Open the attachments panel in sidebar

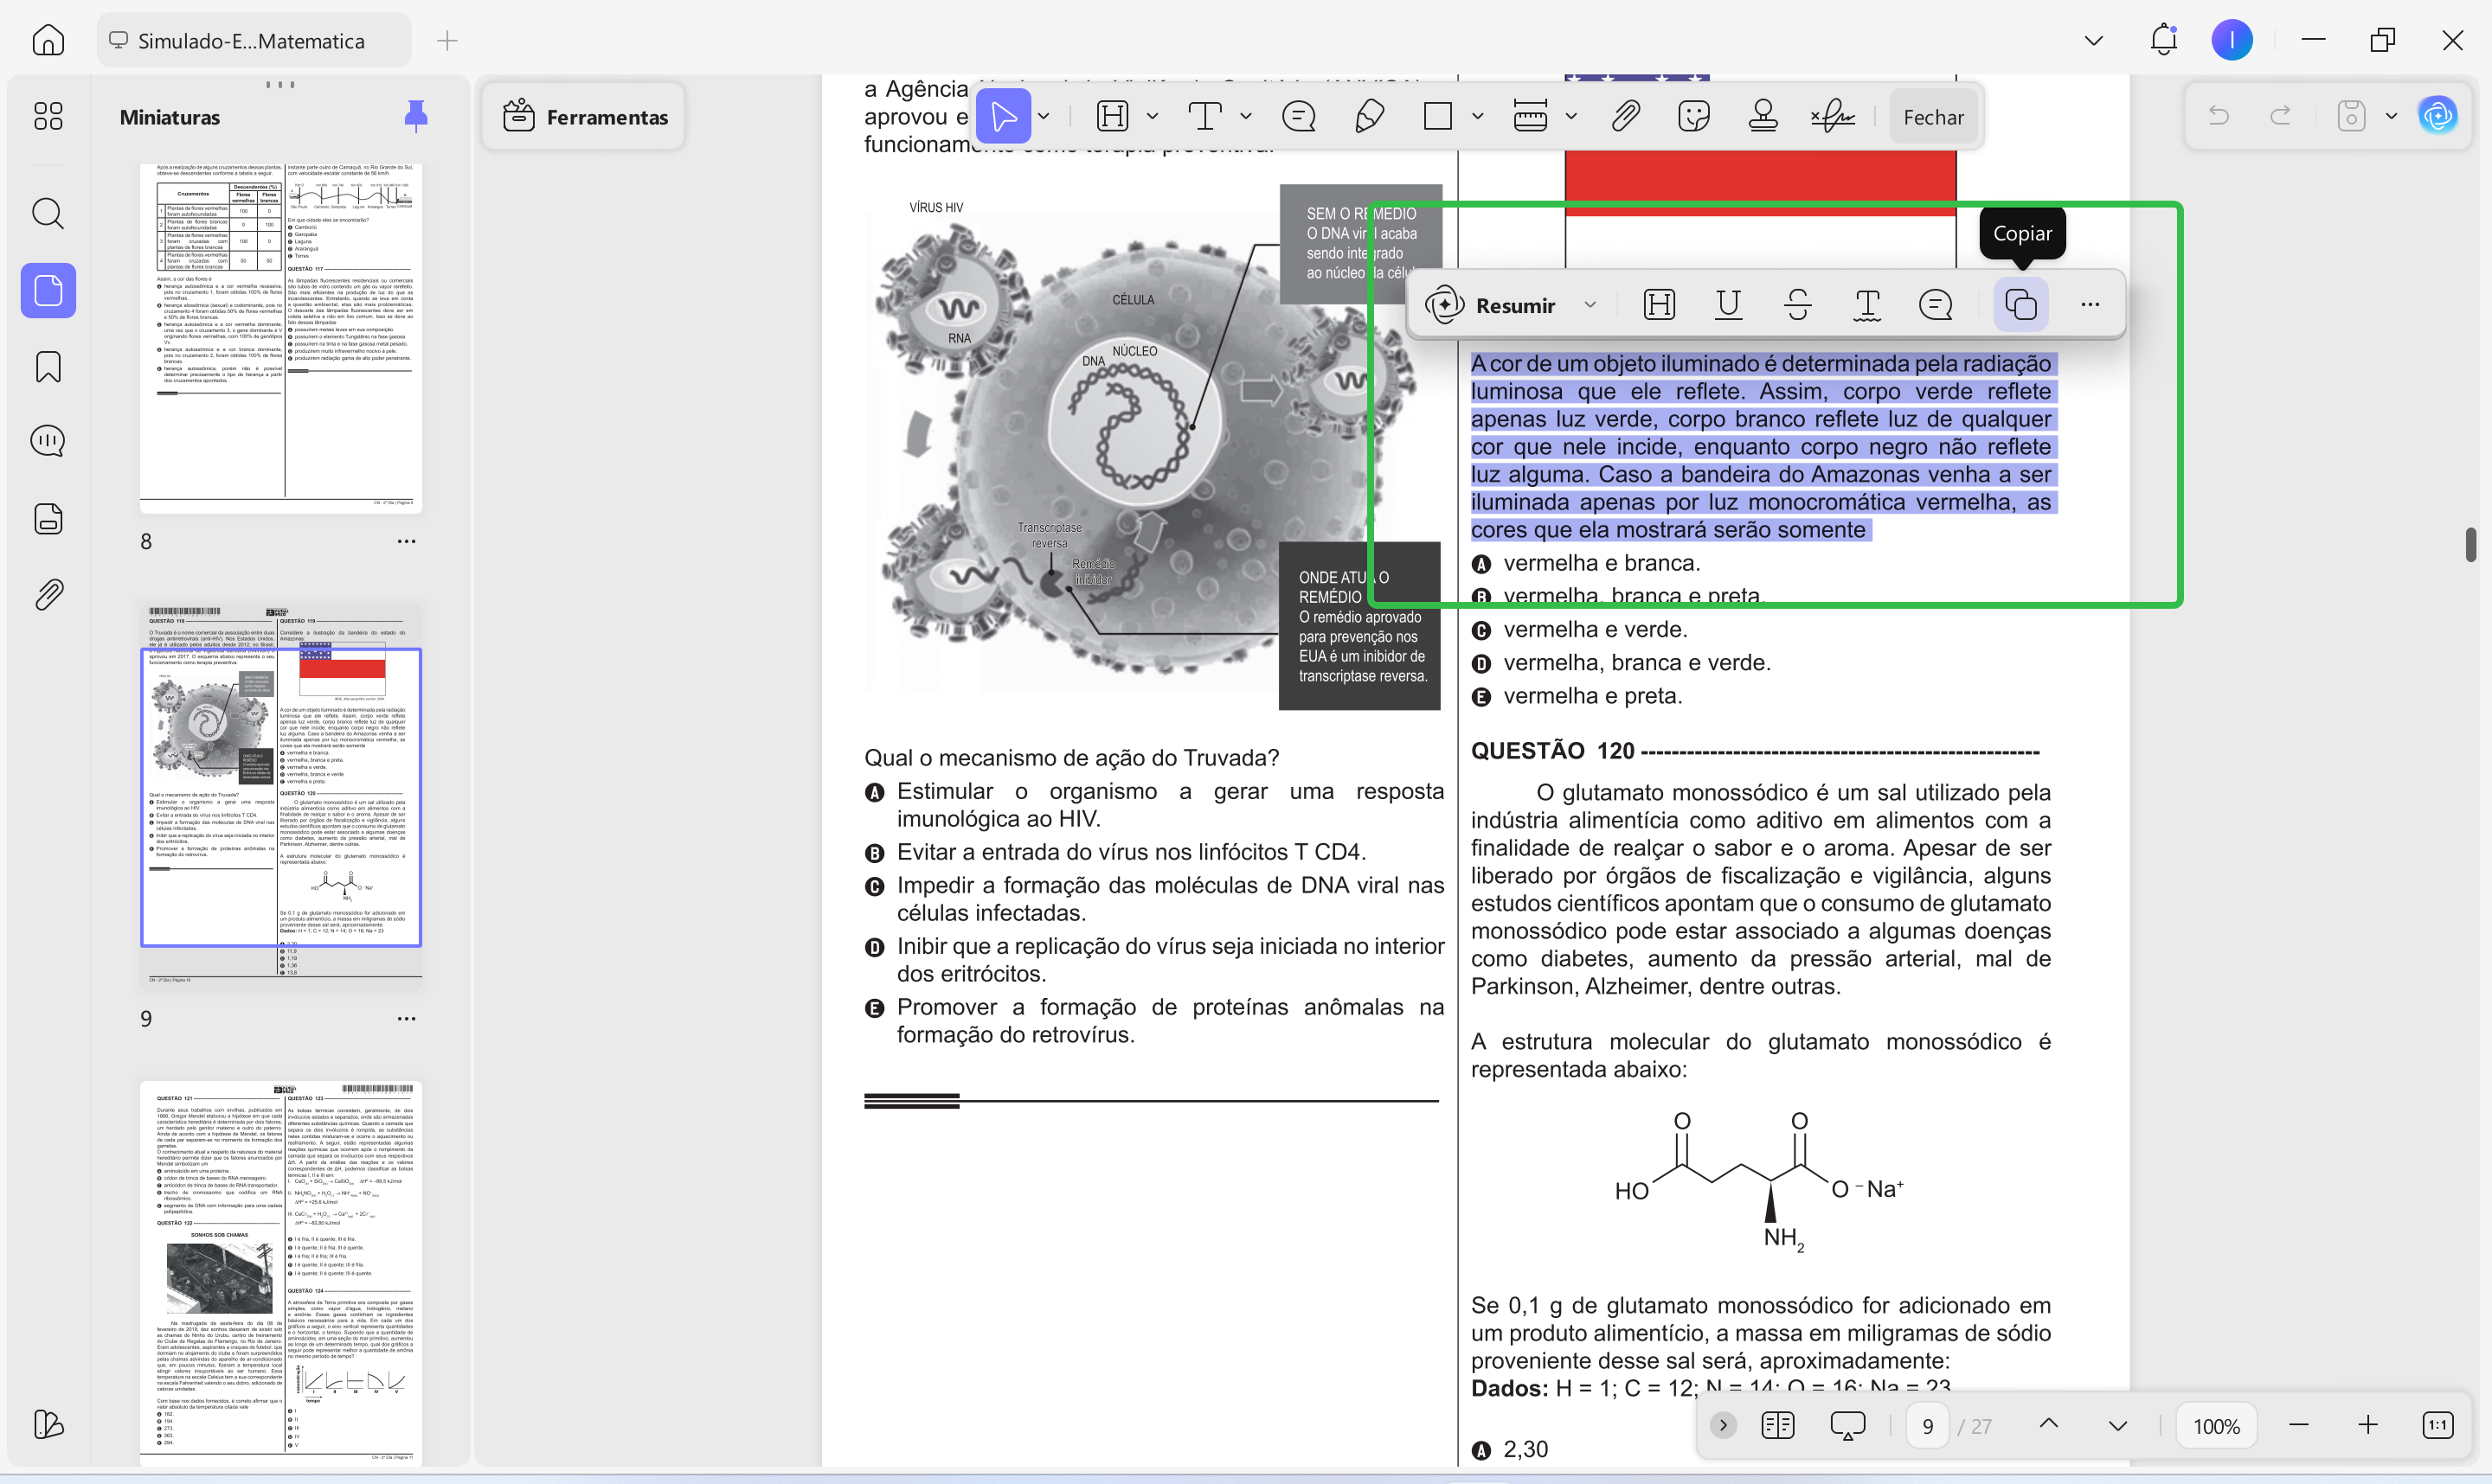tap(48, 594)
